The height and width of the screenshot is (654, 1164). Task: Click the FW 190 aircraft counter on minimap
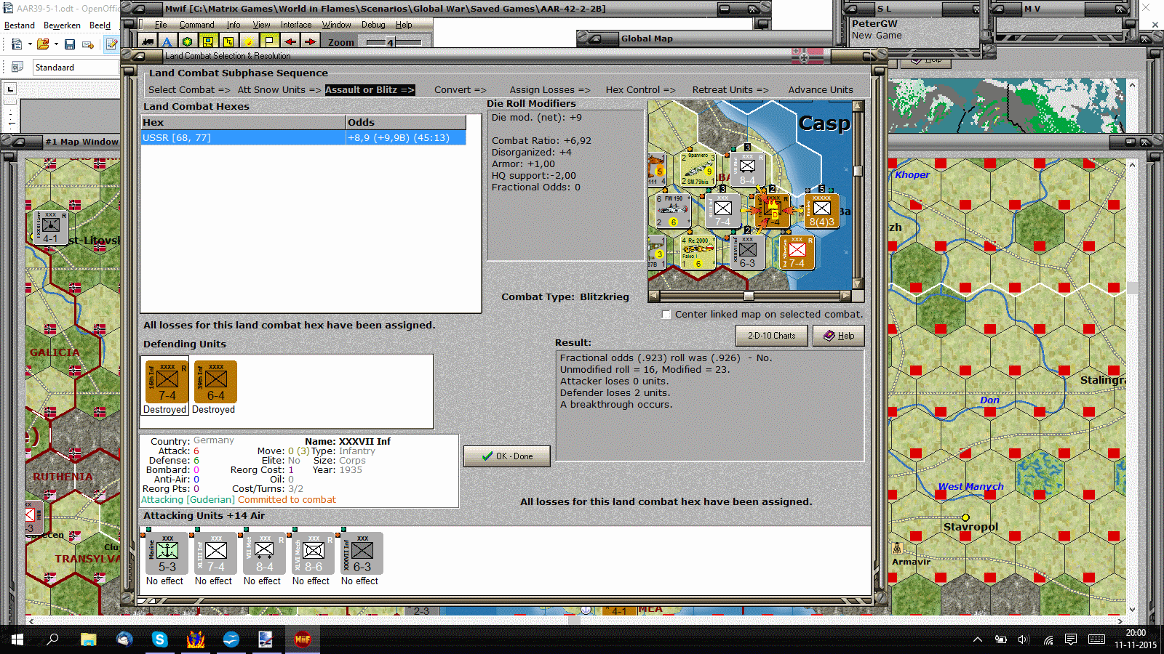point(672,211)
